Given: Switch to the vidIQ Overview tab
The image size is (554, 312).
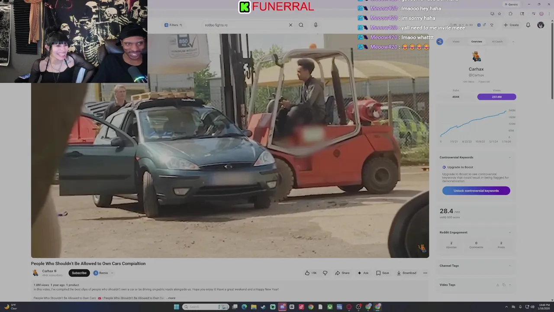Looking at the screenshot, I should pyautogui.click(x=477, y=42).
